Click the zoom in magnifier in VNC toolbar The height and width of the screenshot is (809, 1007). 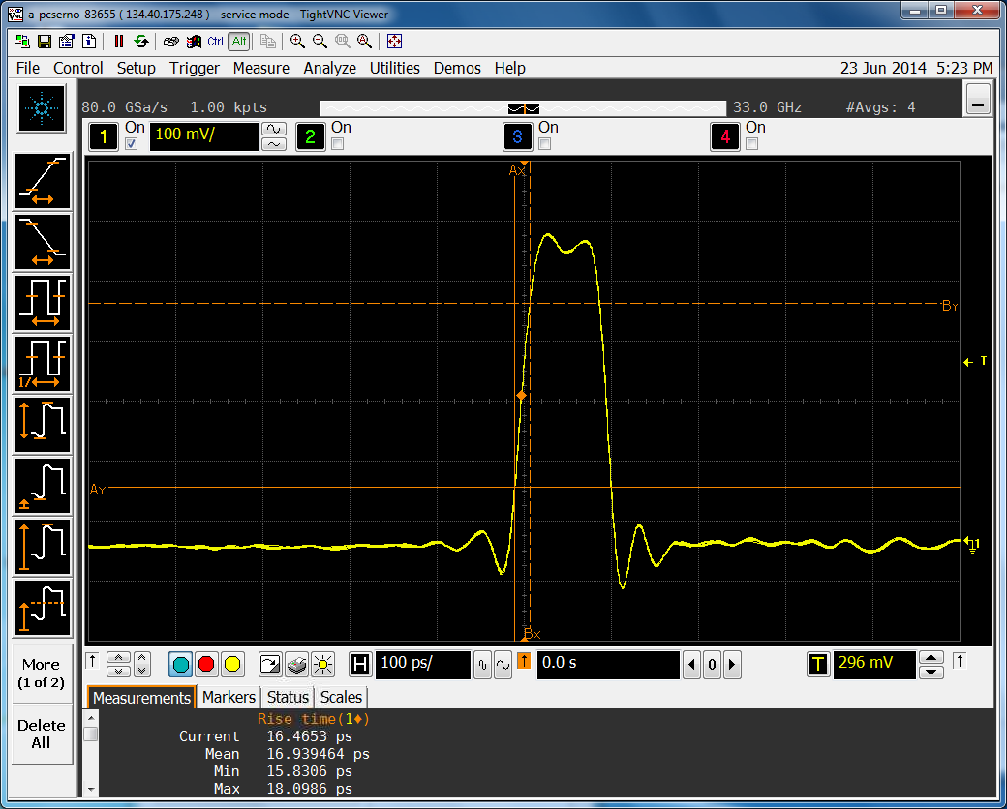pyautogui.click(x=297, y=42)
